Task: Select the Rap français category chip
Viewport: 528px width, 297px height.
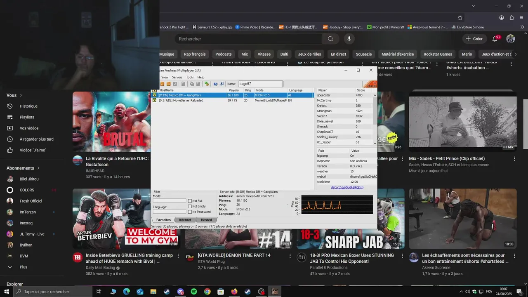Action: [x=195, y=54]
